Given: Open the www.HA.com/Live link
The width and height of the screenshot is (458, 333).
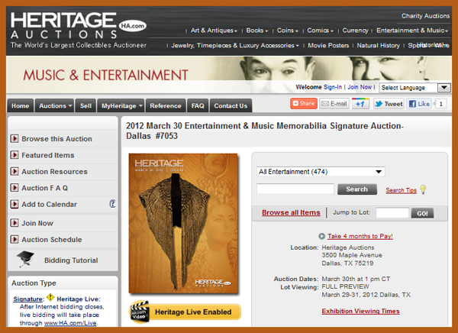Looking at the screenshot, I should pos(70,323).
